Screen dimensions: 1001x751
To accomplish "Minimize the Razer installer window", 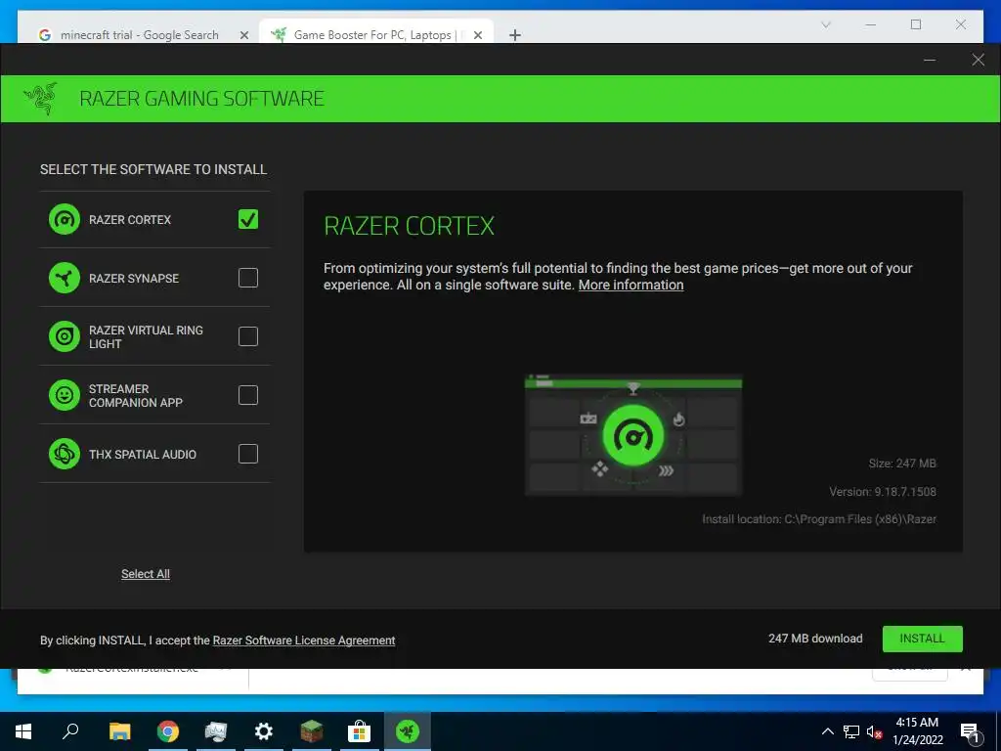I will click(930, 60).
